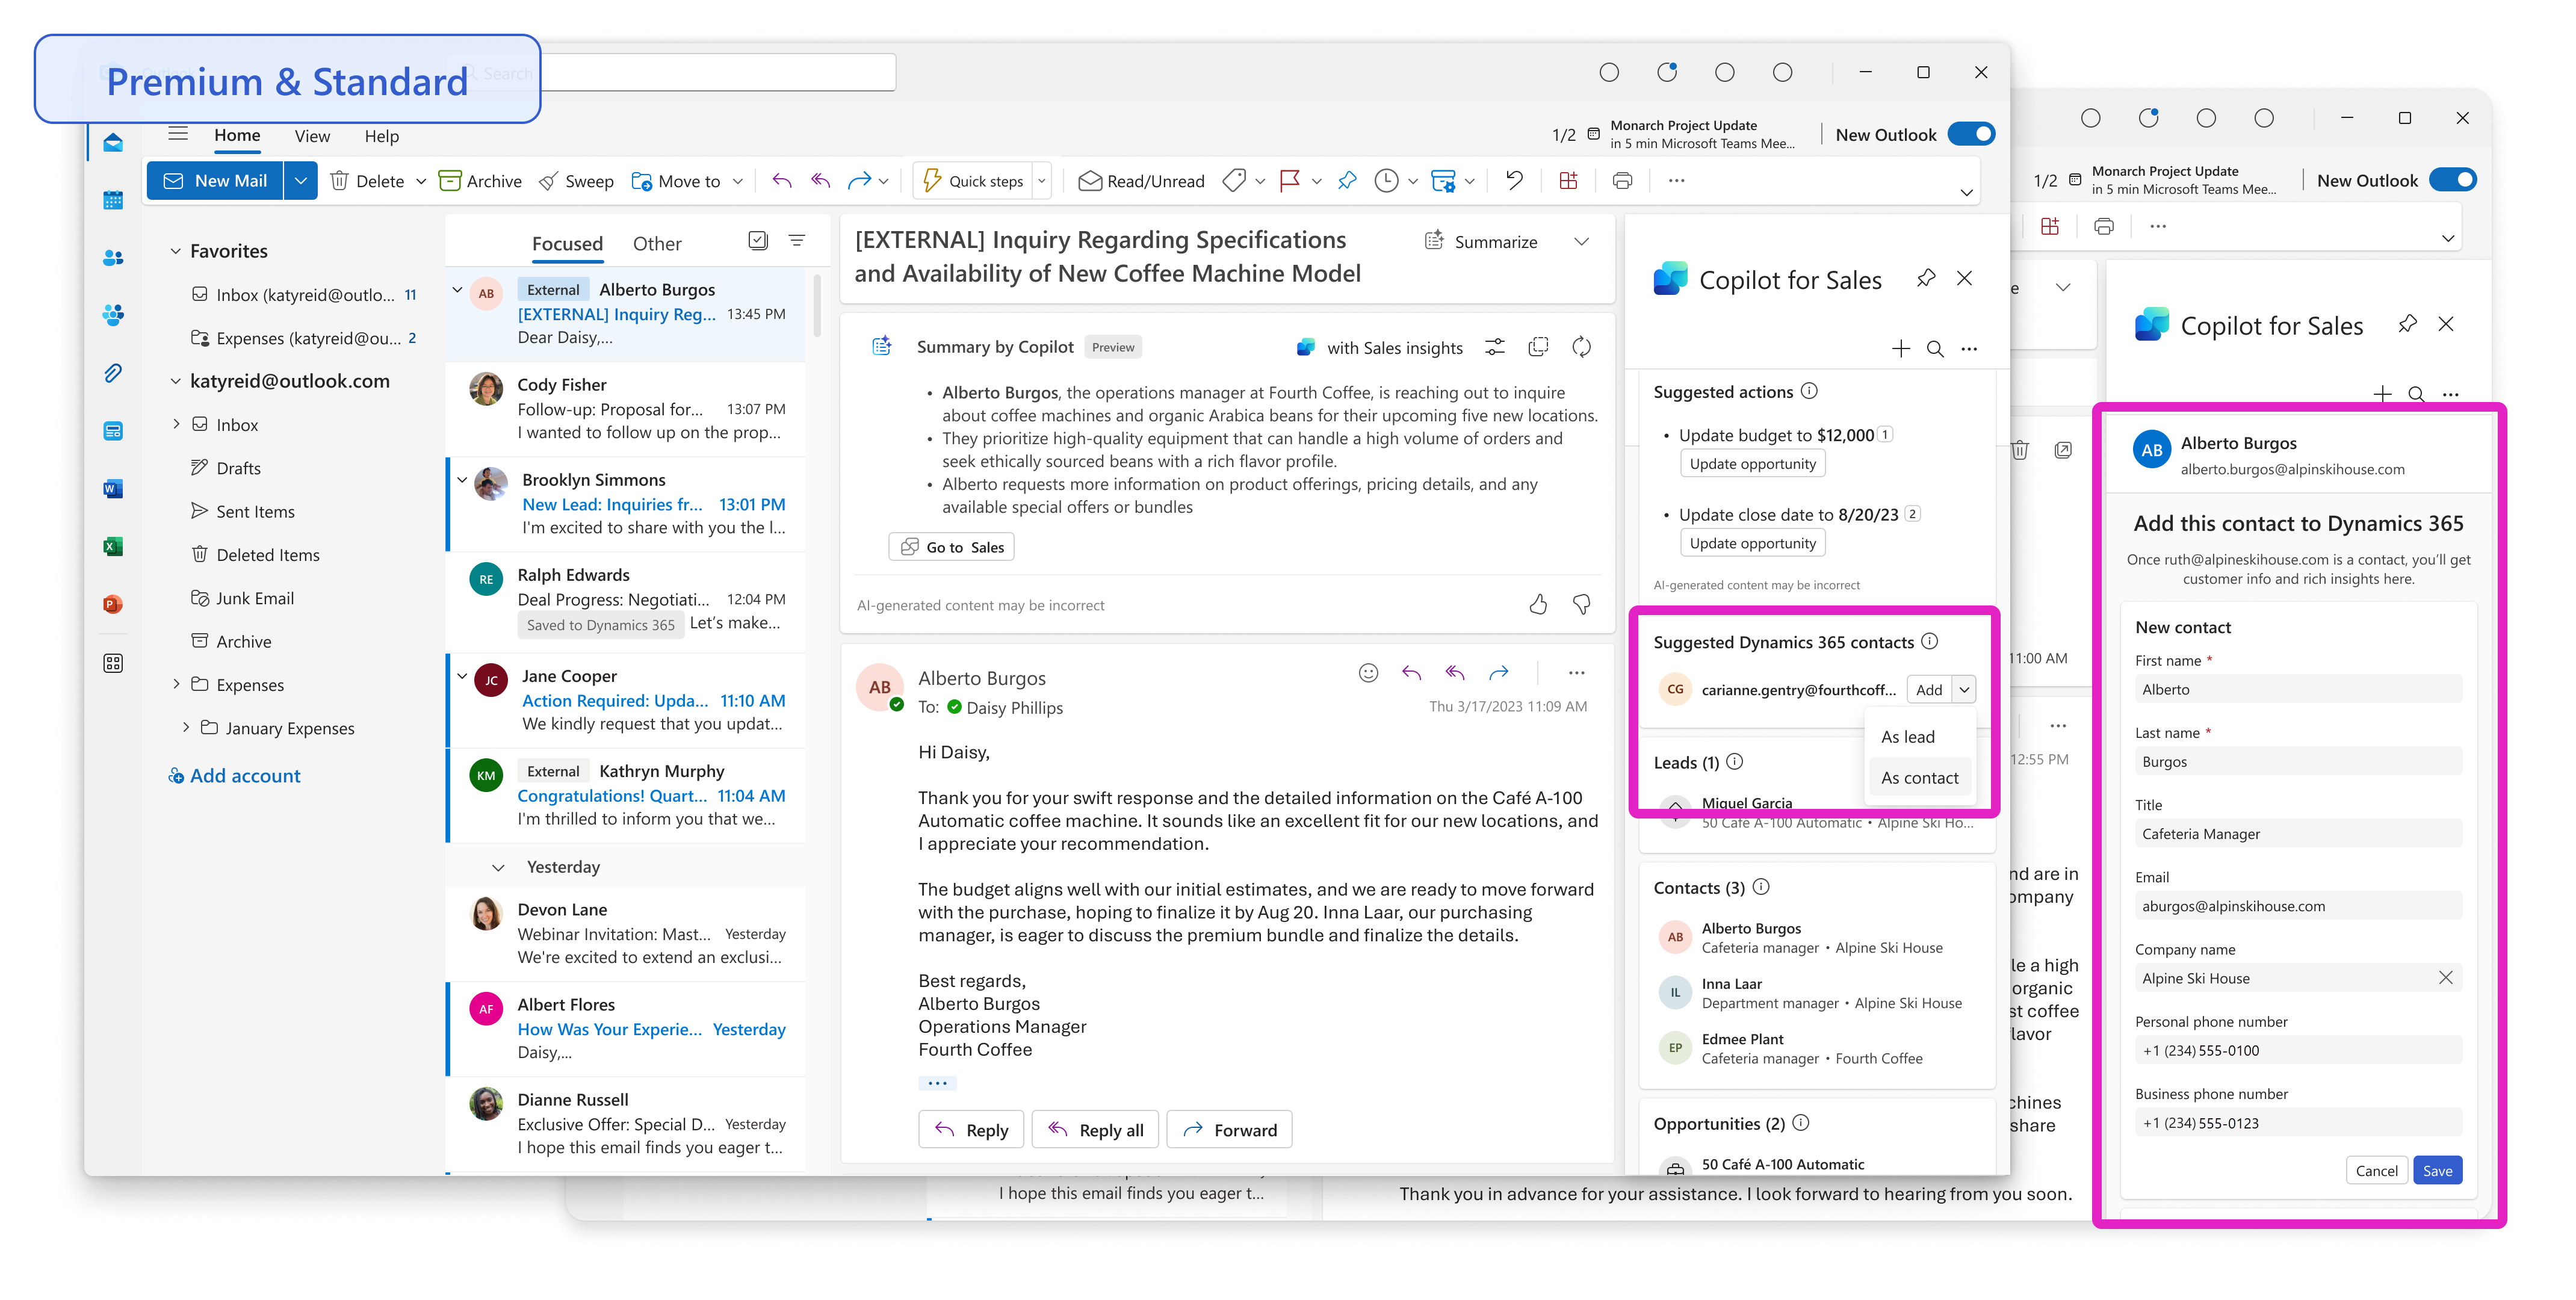
Task: Pin the email using the pin toolbar icon
Action: [1347, 181]
